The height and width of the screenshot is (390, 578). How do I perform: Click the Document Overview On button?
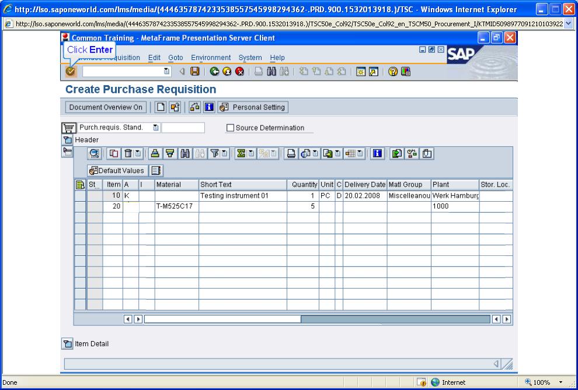pos(106,107)
